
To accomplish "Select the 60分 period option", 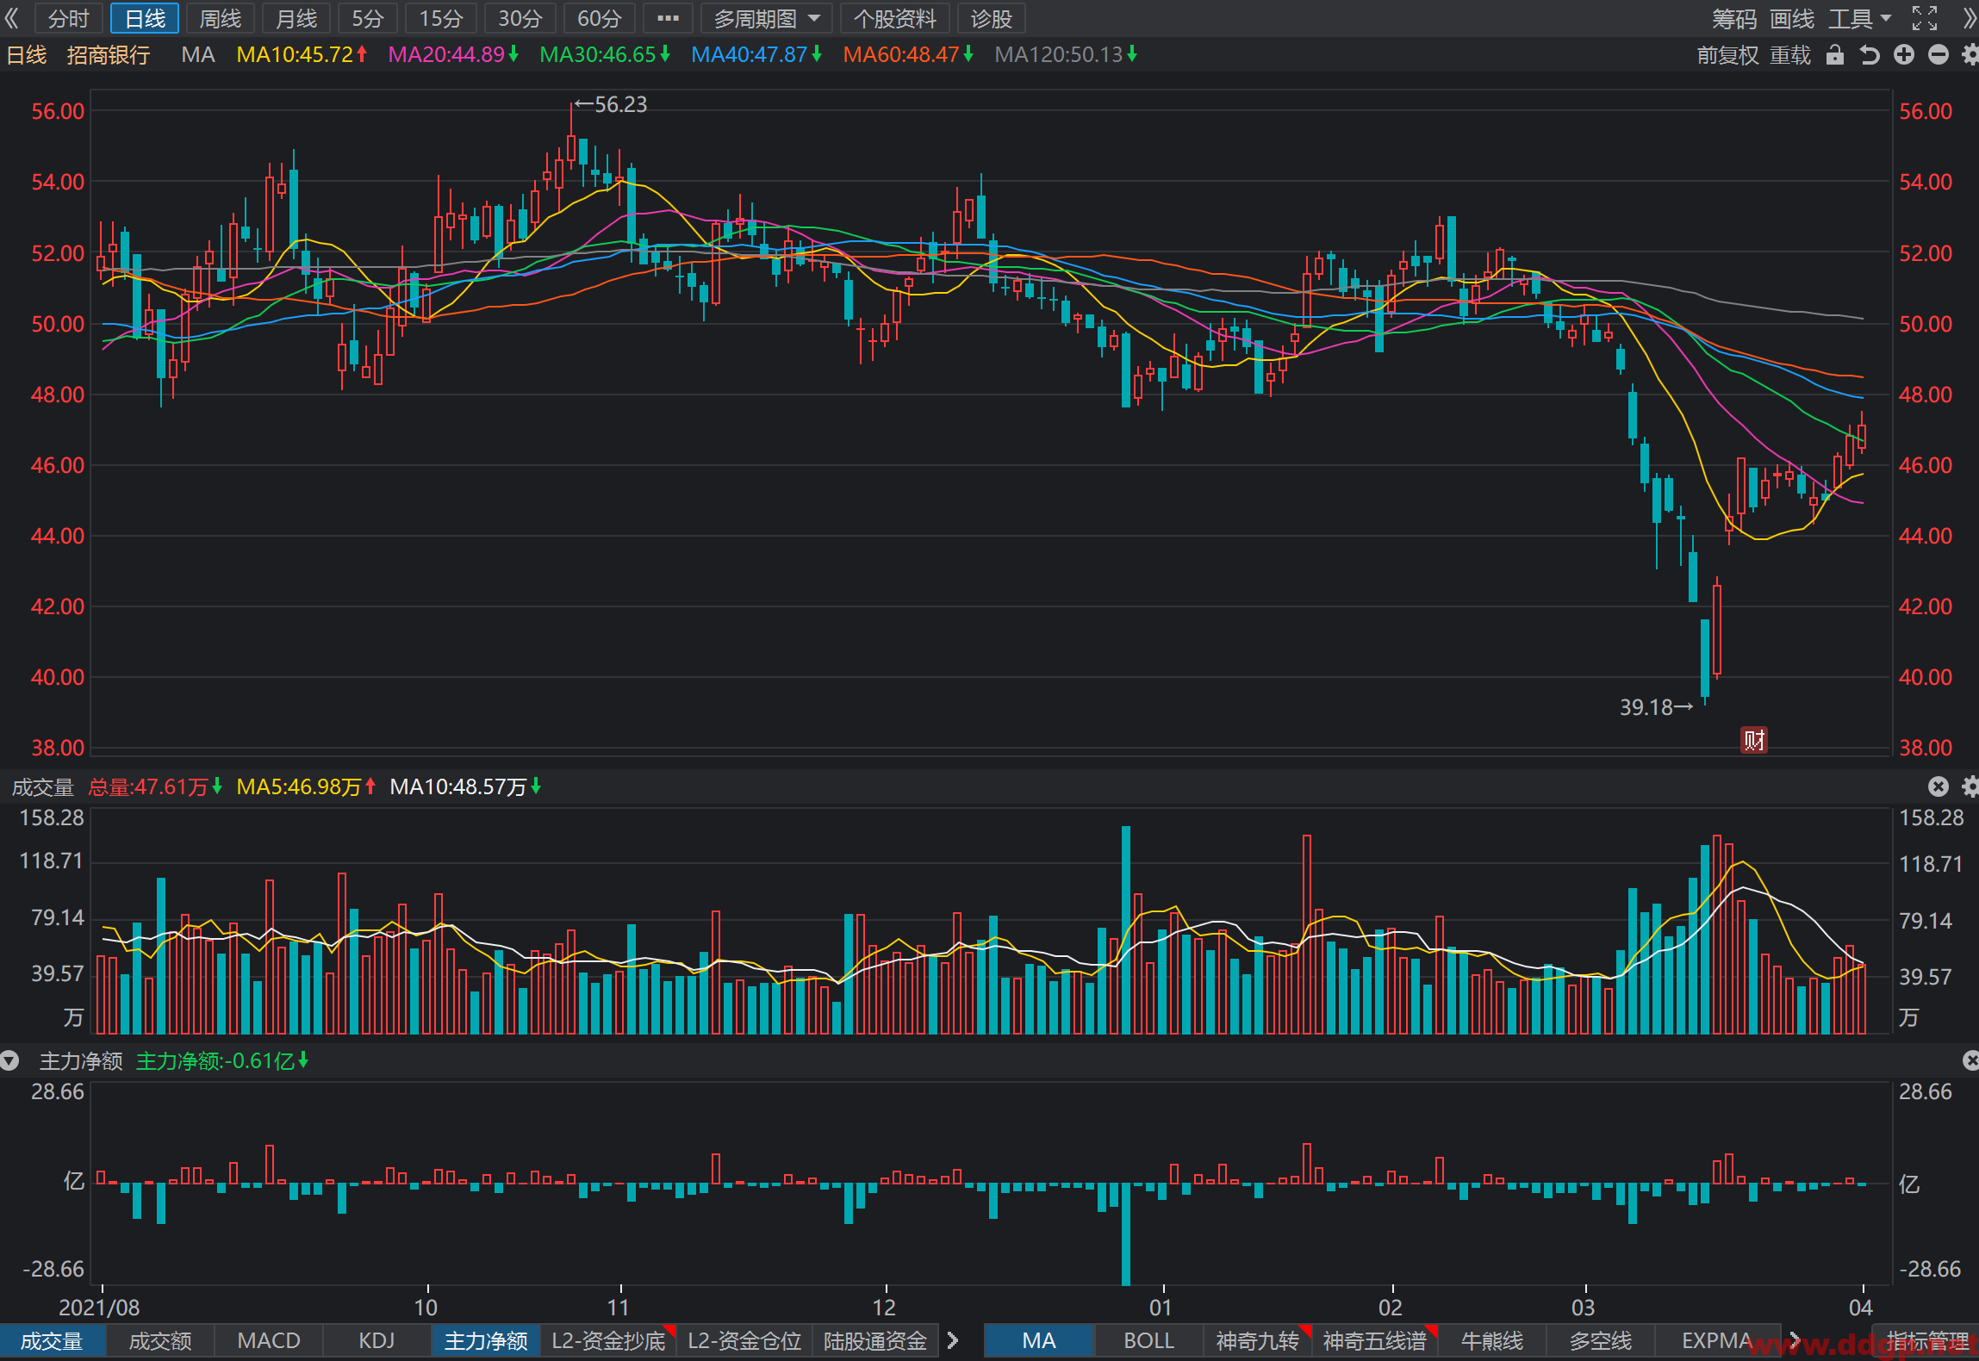I will tap(600, 18).
